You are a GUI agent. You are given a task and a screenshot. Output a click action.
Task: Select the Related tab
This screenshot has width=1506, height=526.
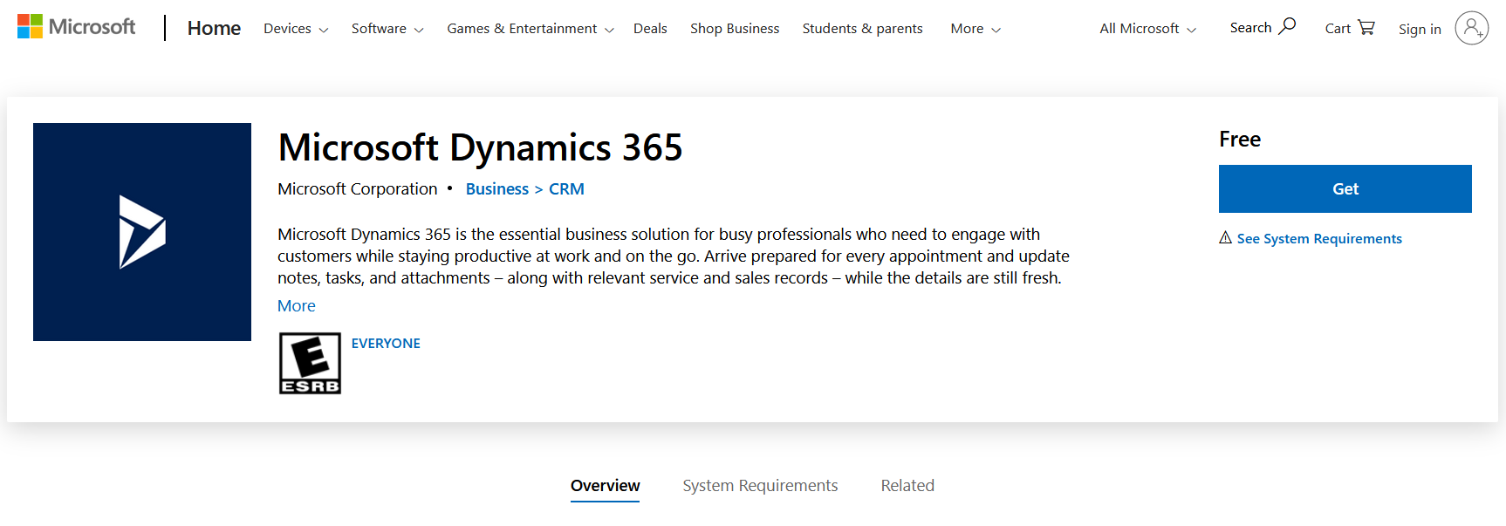[x=907, y=486]
